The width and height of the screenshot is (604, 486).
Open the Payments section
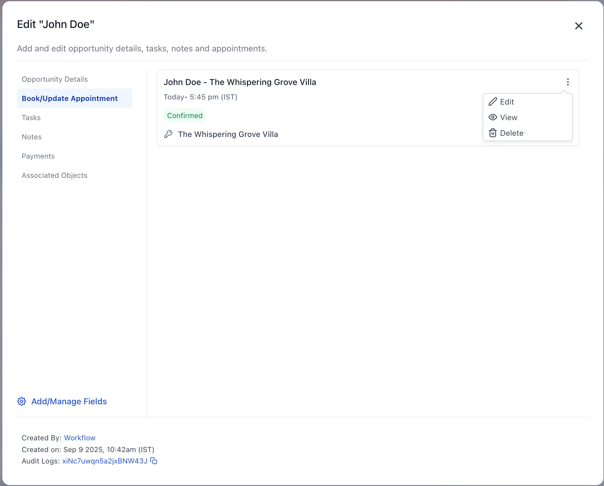click(38, 156)
